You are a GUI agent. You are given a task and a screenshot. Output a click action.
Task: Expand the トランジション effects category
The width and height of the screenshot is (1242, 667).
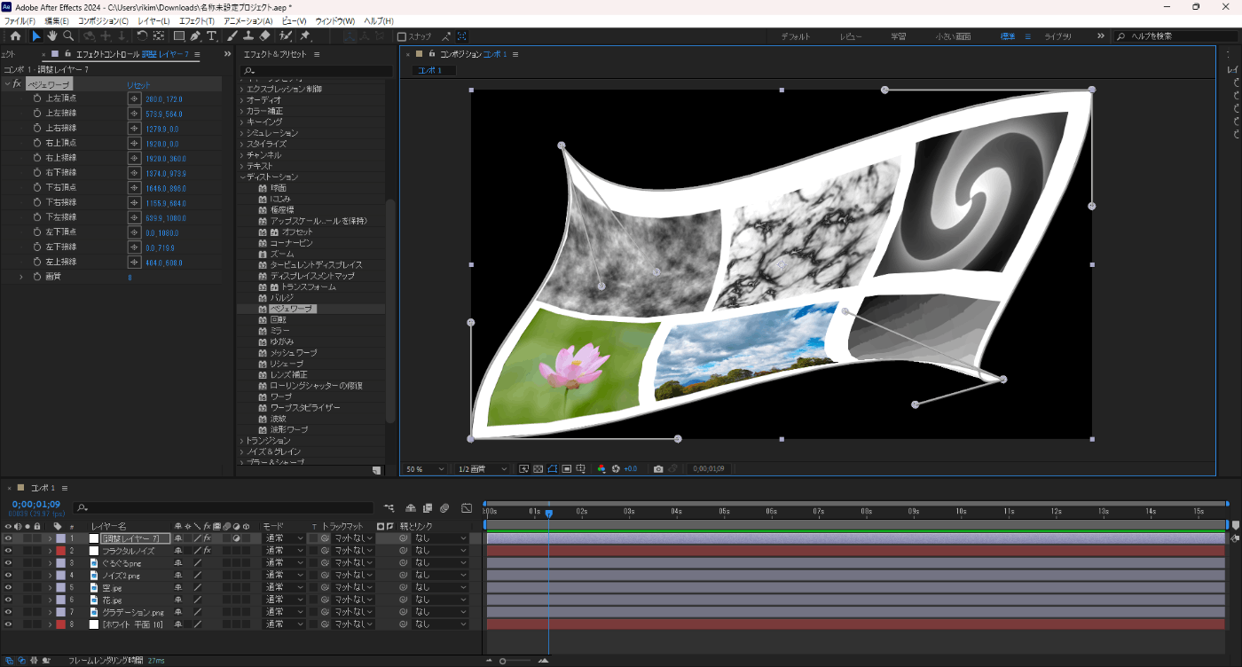click(x=241, y=441)
